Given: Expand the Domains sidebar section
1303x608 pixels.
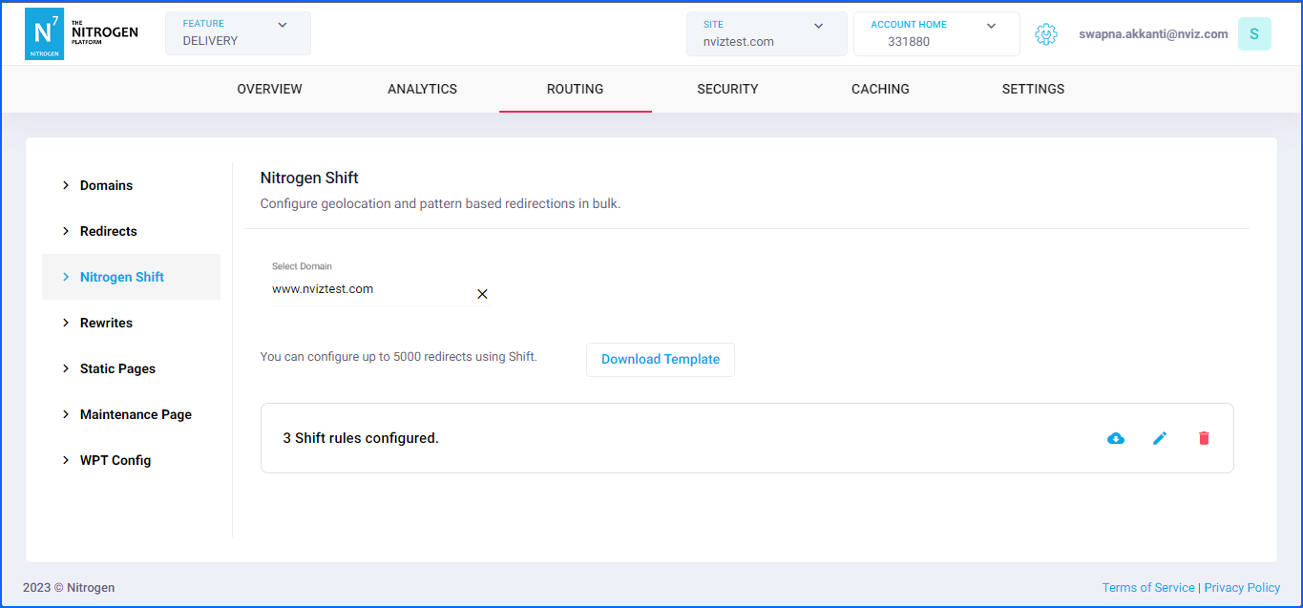Looking at the screenshot, I should [x=106, y=185].
